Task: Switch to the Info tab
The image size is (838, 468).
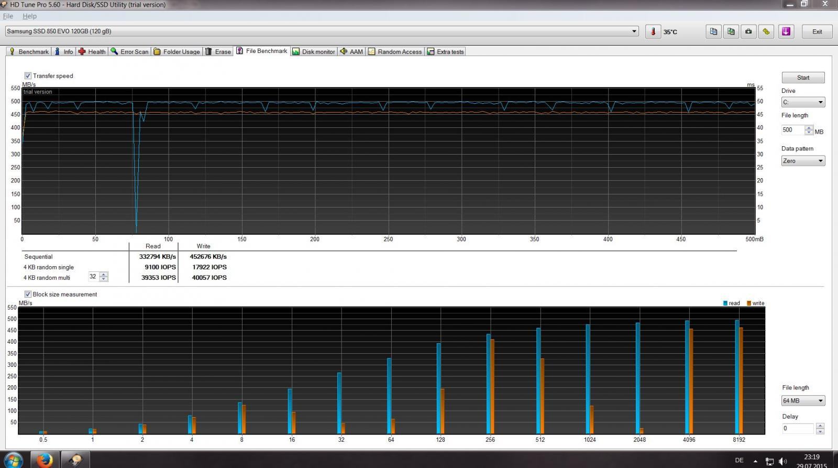Action: (64, 51)
